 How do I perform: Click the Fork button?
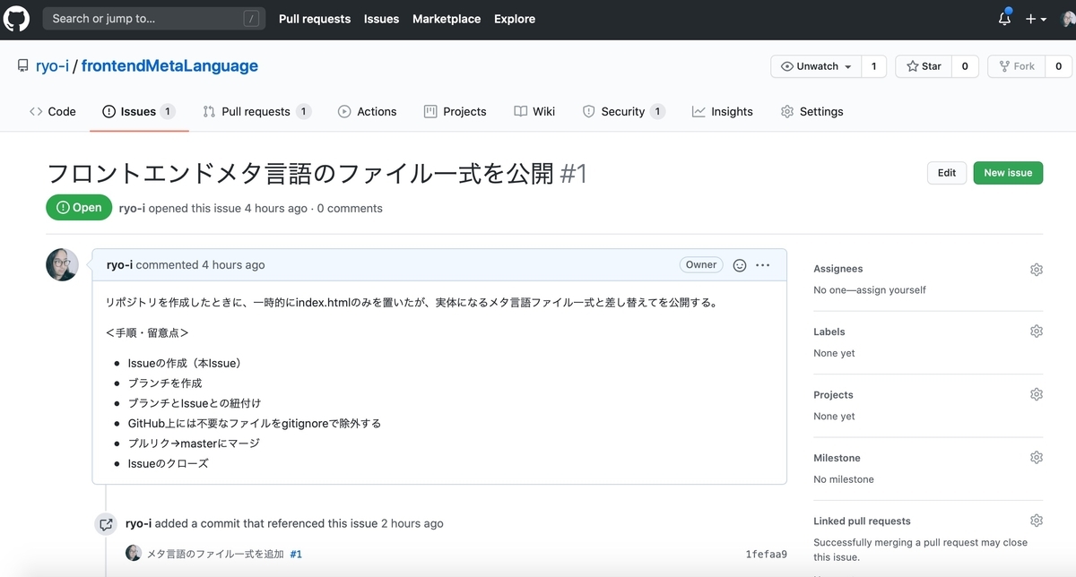(1017, 66)
